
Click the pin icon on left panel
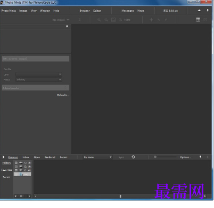pyautogui.click(x=67, y=27)
